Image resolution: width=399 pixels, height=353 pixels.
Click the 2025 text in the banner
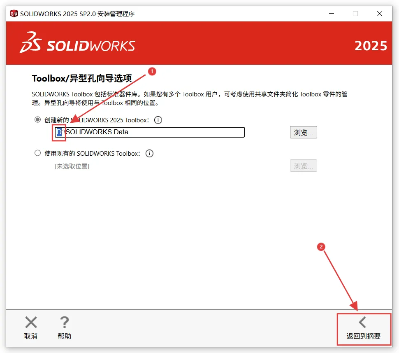click(371, 46)
